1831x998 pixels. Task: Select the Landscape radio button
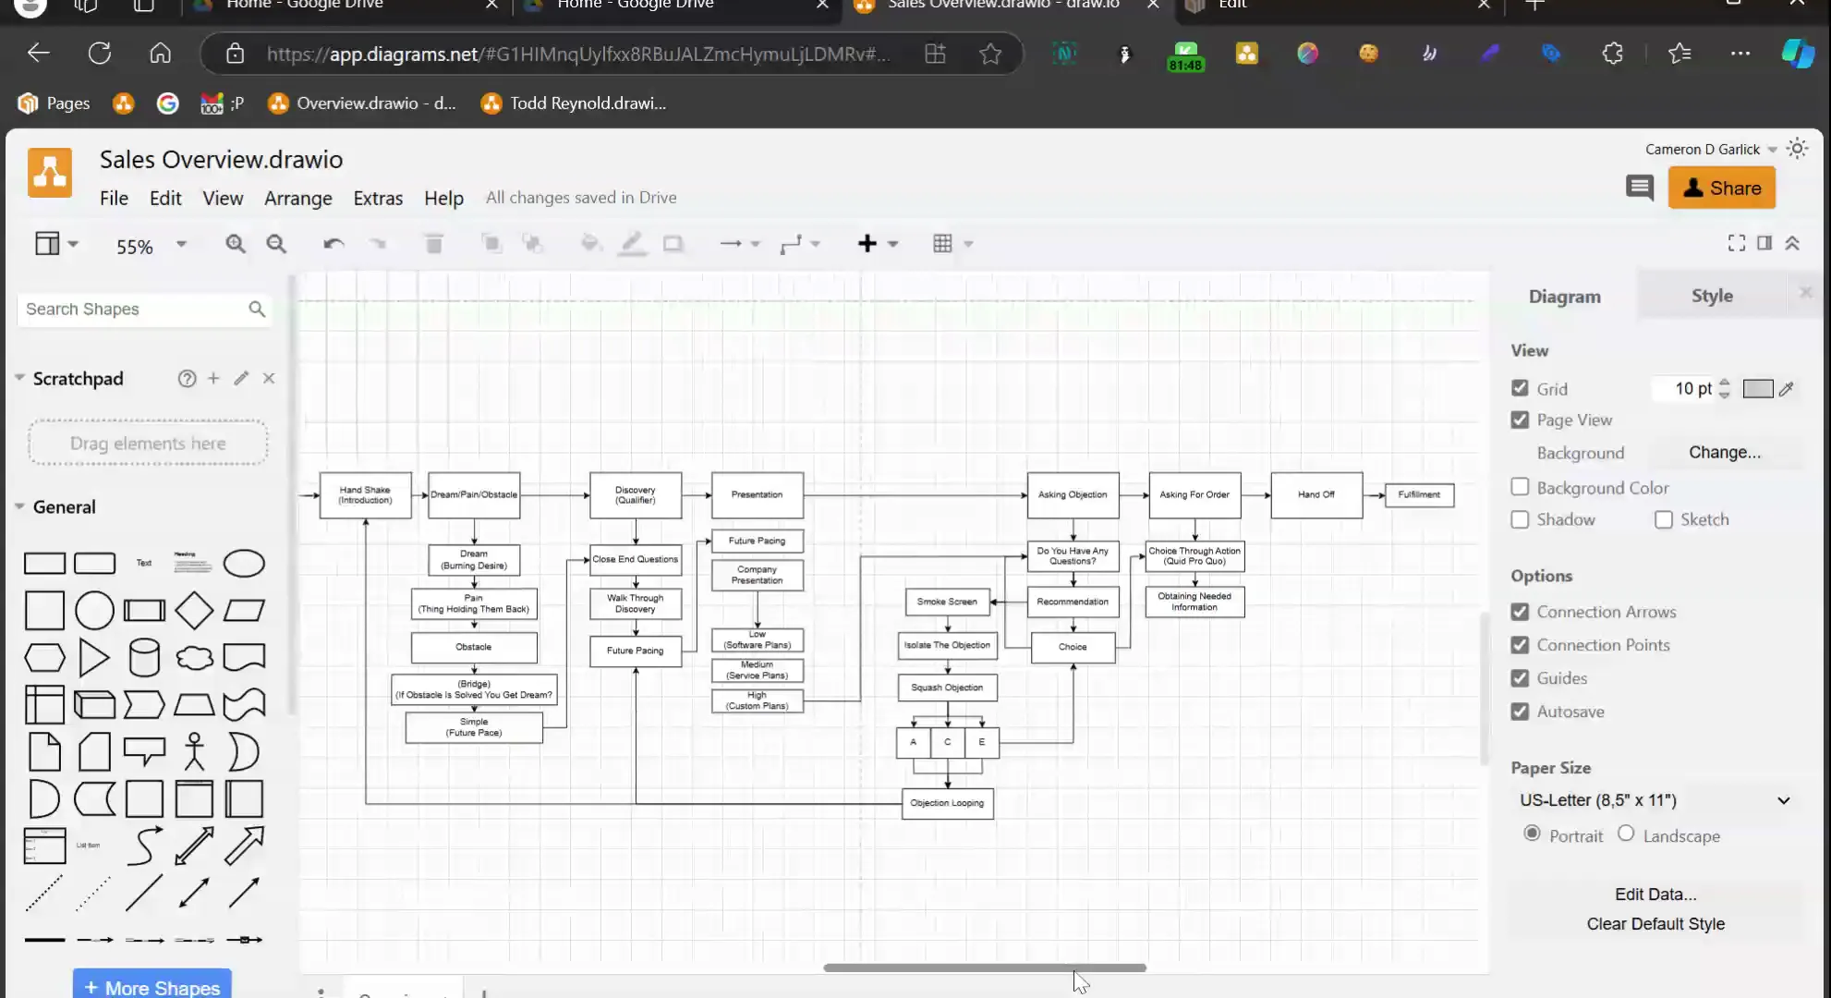[1626, 834]
